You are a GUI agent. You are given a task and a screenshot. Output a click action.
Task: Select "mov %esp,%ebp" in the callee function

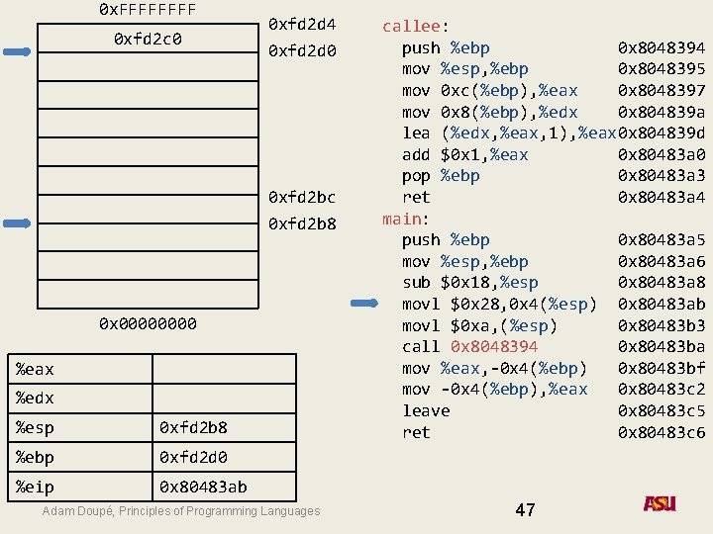tap(465, 69)
